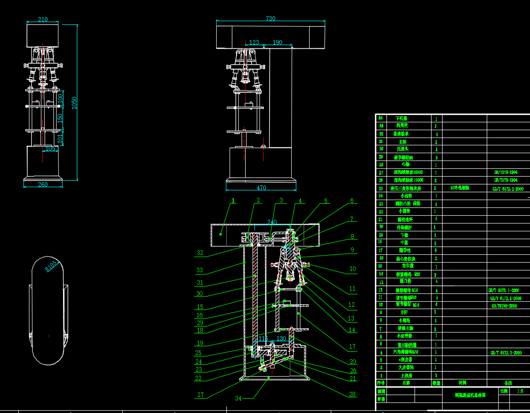Select the 210 top width dimension
Image resolution: width=530 pixels, height=413 pixels.
42,19
